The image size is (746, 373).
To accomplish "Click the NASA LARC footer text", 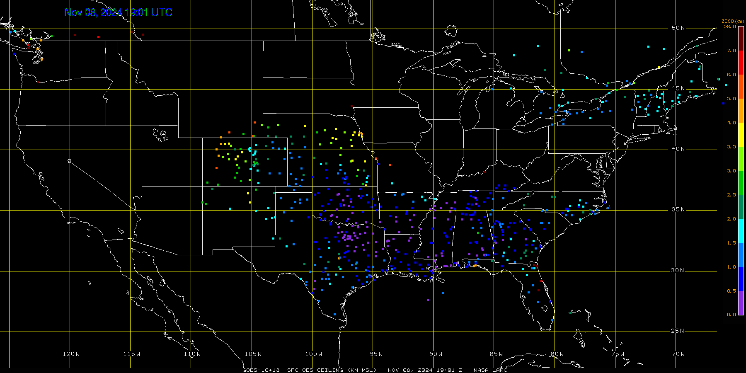I will [490, 370].
